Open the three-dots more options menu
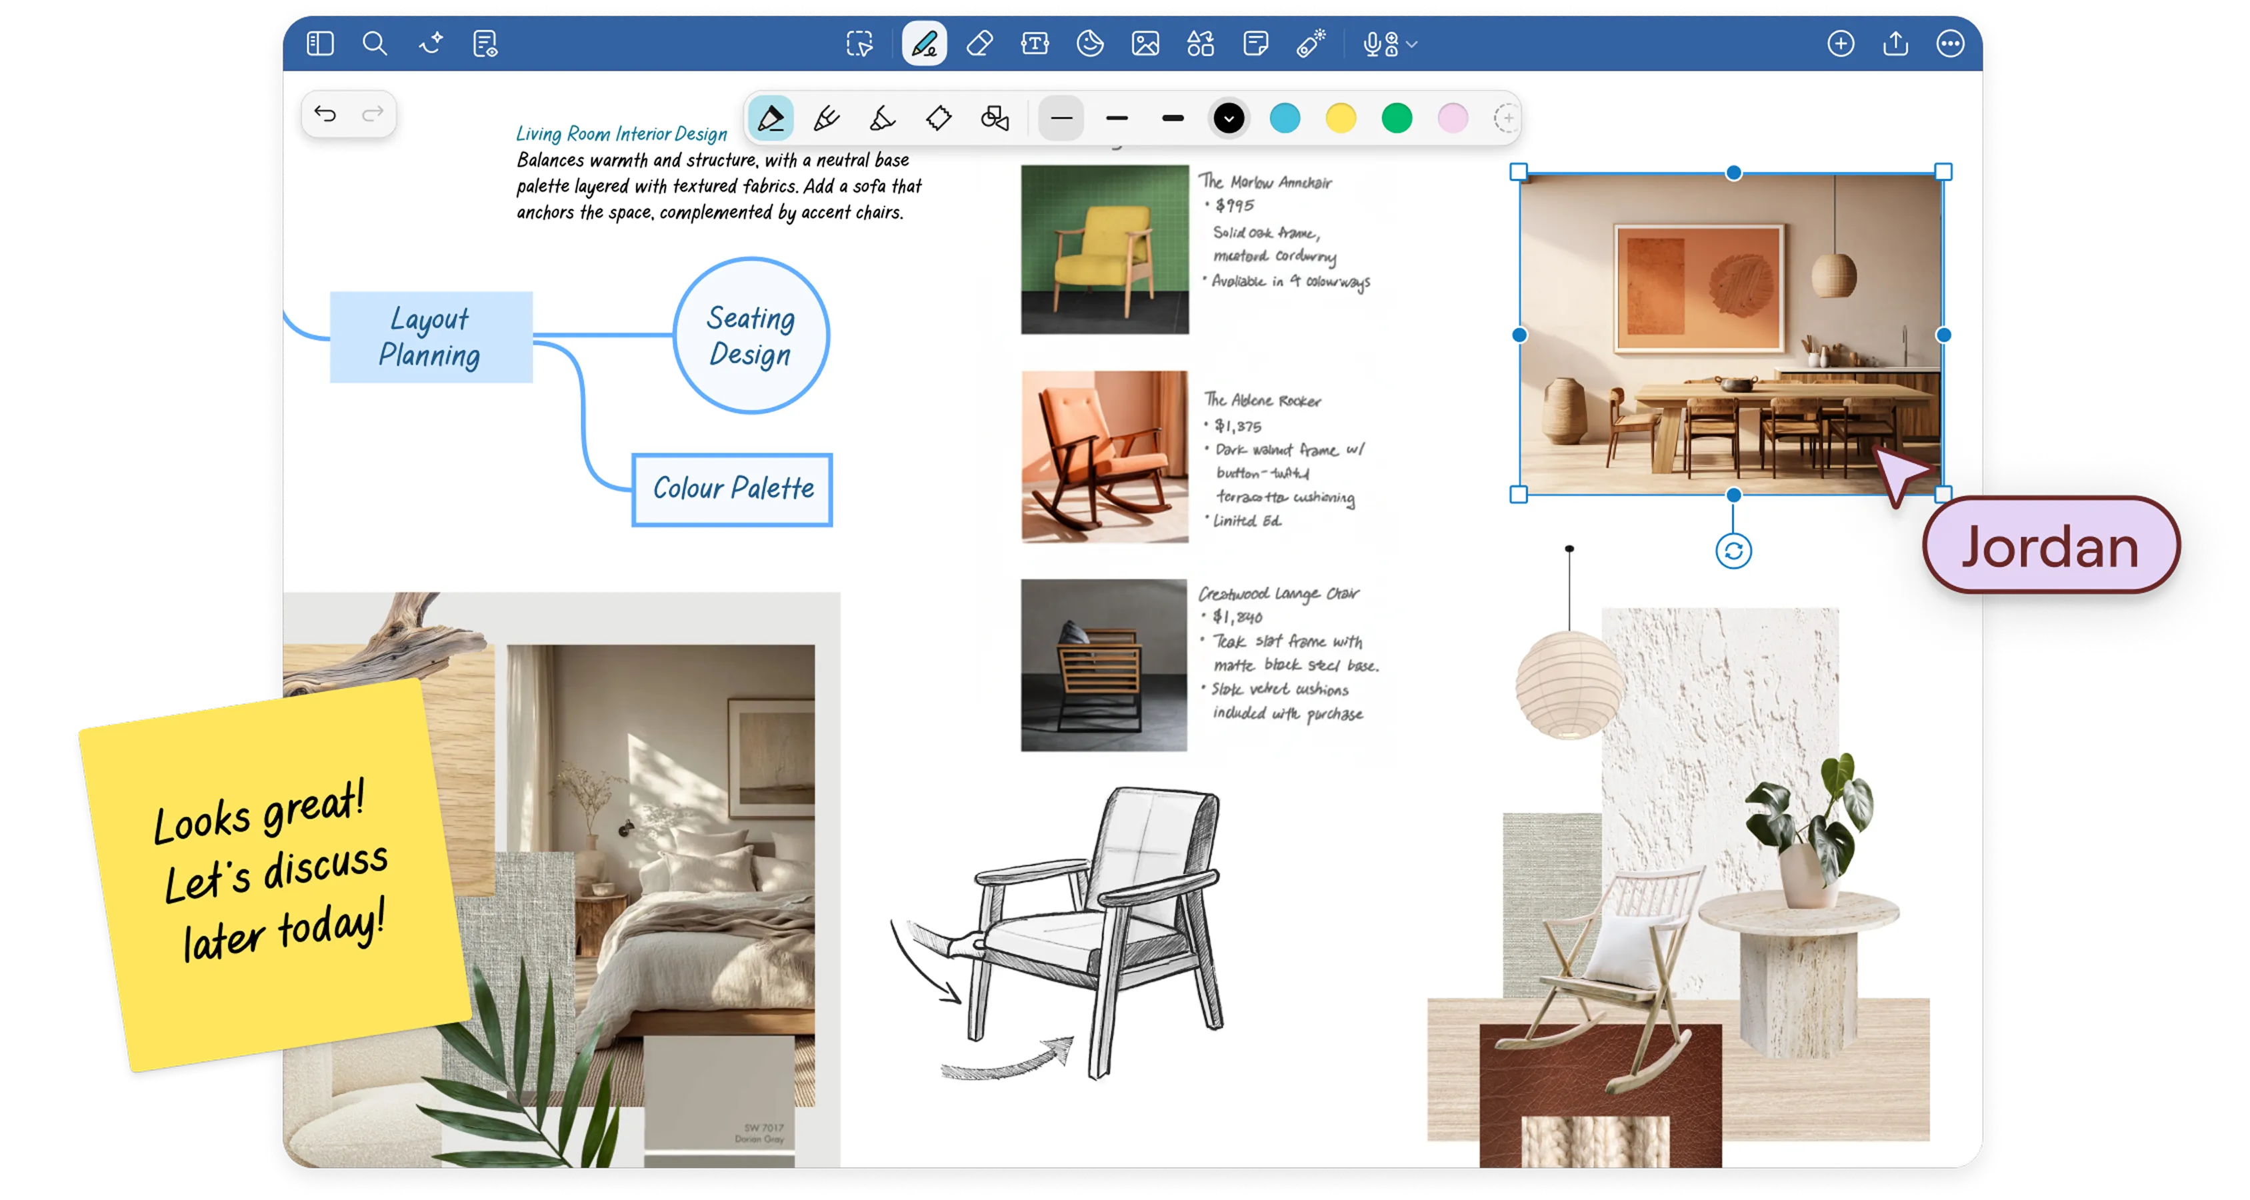 click(1949, 44)
